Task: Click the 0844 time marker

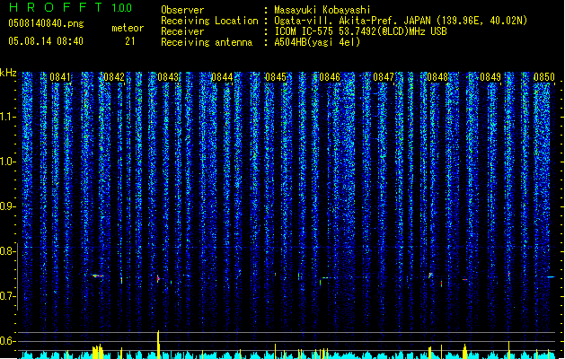Action: [222, 77]
